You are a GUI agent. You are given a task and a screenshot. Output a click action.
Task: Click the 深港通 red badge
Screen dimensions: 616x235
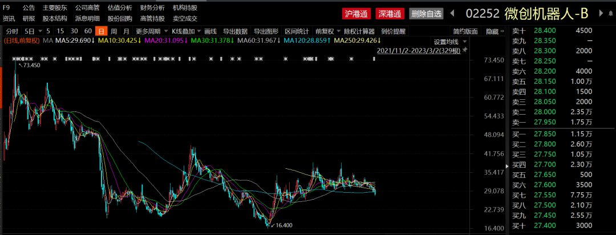click(391, 14)
